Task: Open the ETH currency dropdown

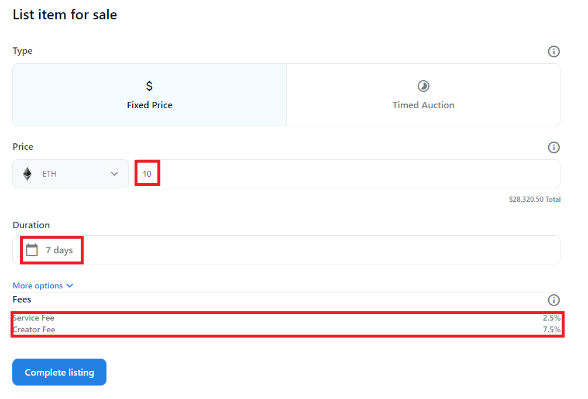Action: [x=70, y=174]
